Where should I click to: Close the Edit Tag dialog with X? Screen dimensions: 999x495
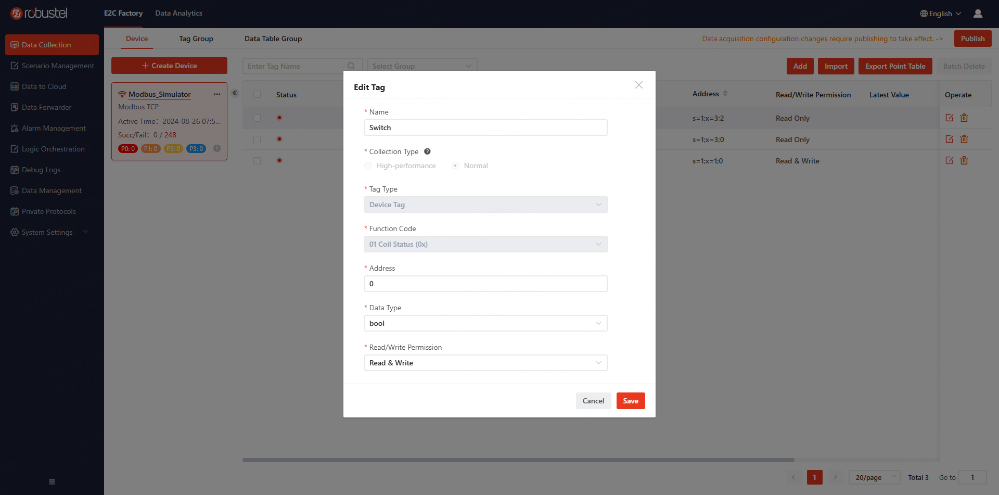(639, 85)
